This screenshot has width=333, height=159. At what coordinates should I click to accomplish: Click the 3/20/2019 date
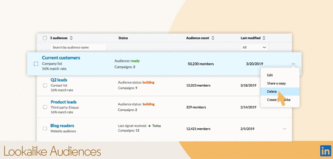(x=255, y=64)
